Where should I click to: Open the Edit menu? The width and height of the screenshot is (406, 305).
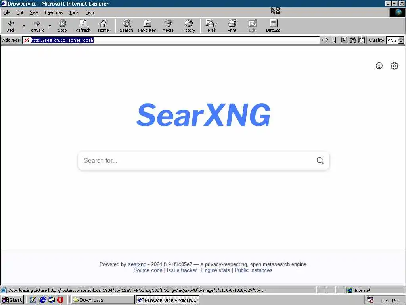[20, 12]
